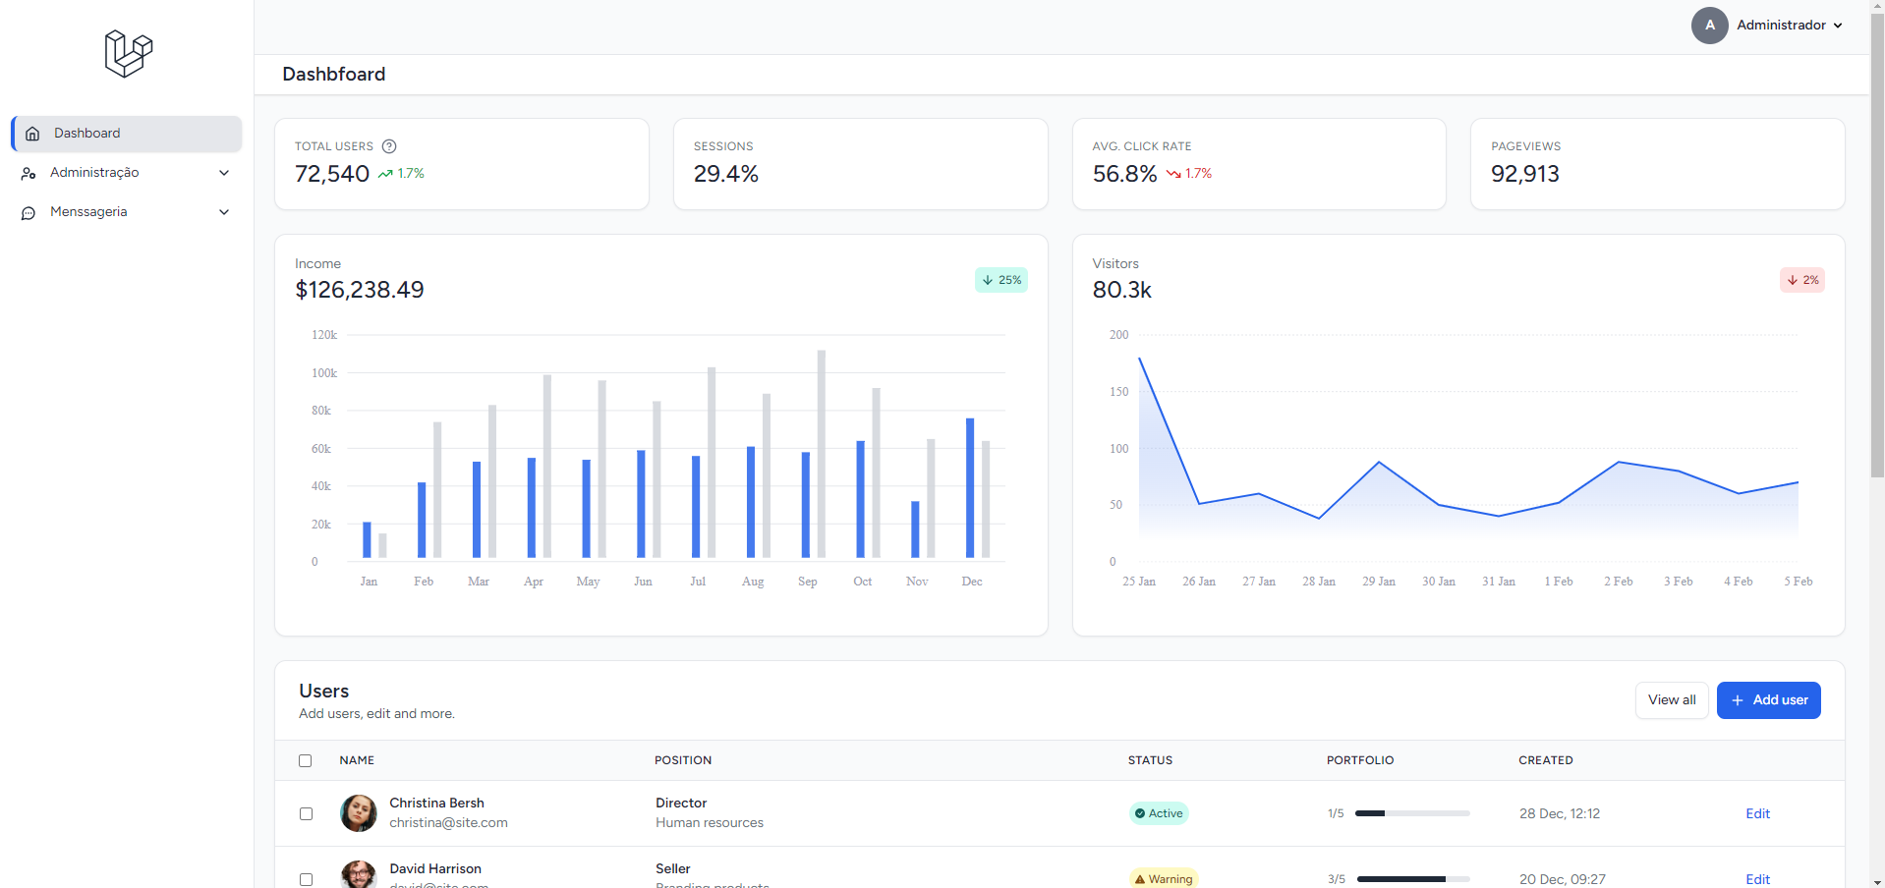The height and width of the screenshot is (888, 1885).
Task: Click the 28 Dec, 12:12 created date
Action: pyautogui.click(x=1560, y=813)
